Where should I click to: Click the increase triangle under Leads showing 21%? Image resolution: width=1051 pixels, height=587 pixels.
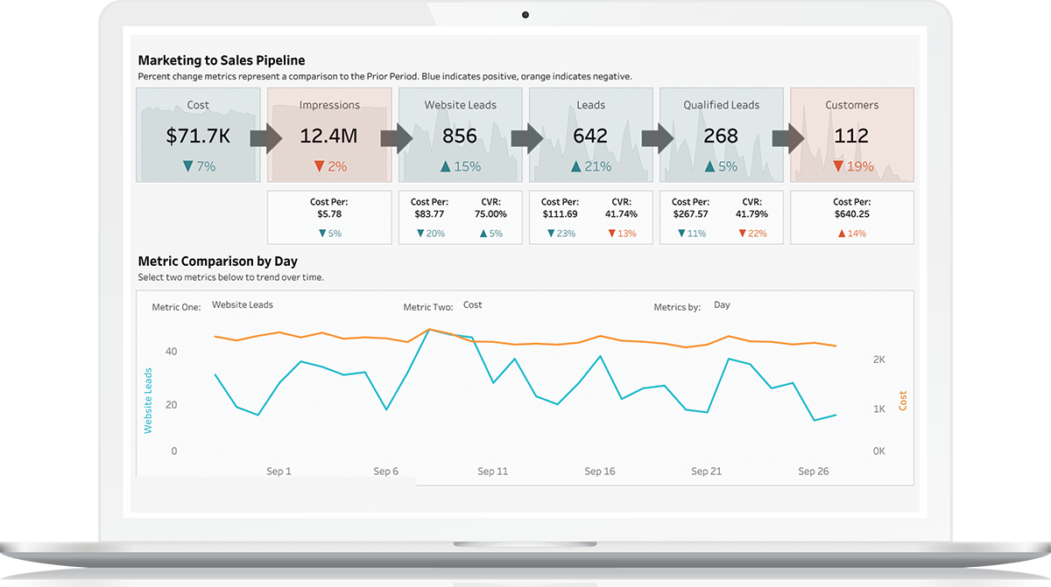590,164
